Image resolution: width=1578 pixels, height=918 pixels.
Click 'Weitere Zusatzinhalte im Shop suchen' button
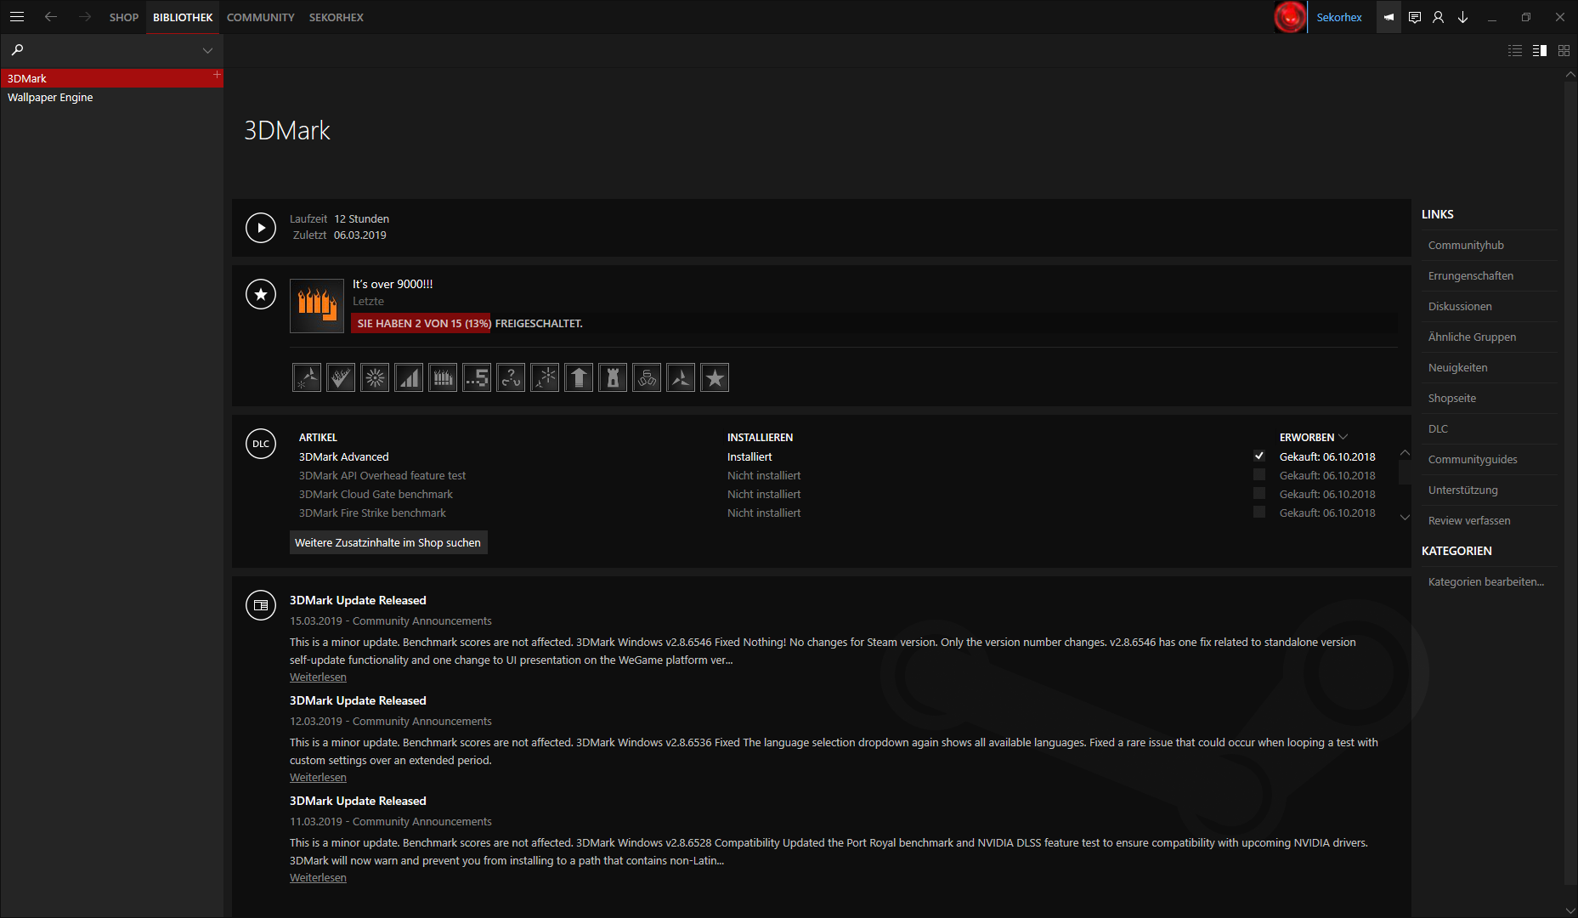[x=388, y=542]
